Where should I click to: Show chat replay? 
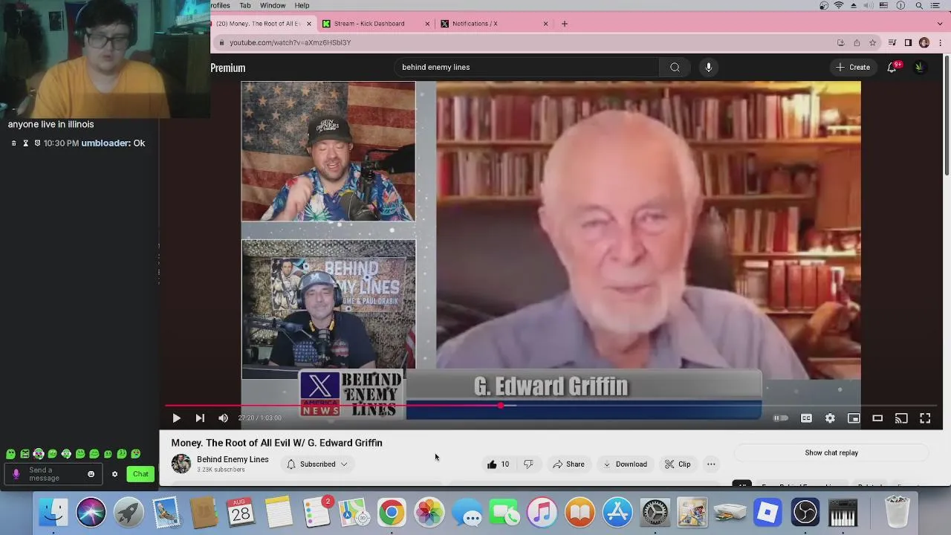point(831,453)
